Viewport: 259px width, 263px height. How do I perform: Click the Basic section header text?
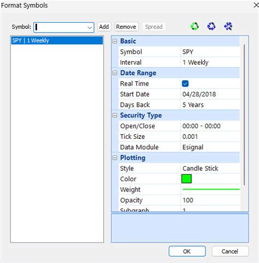(128, 41)
